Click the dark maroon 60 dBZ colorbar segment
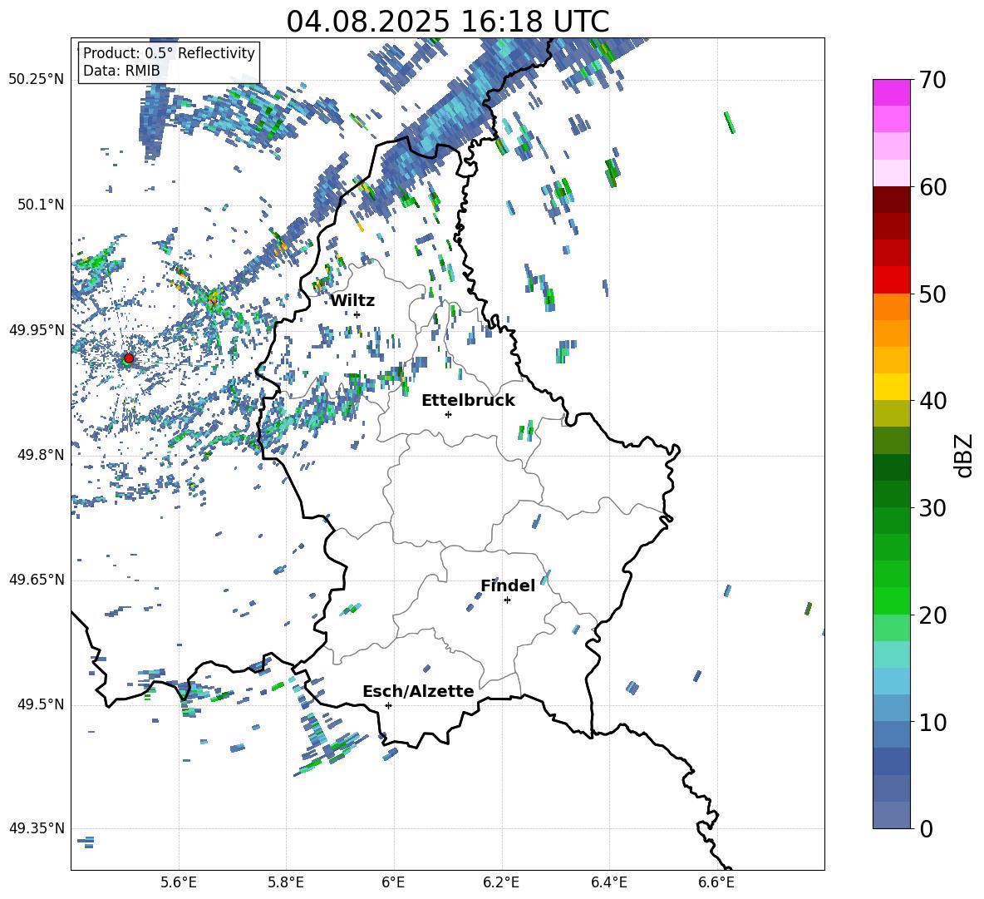 (x=891, y=200)
